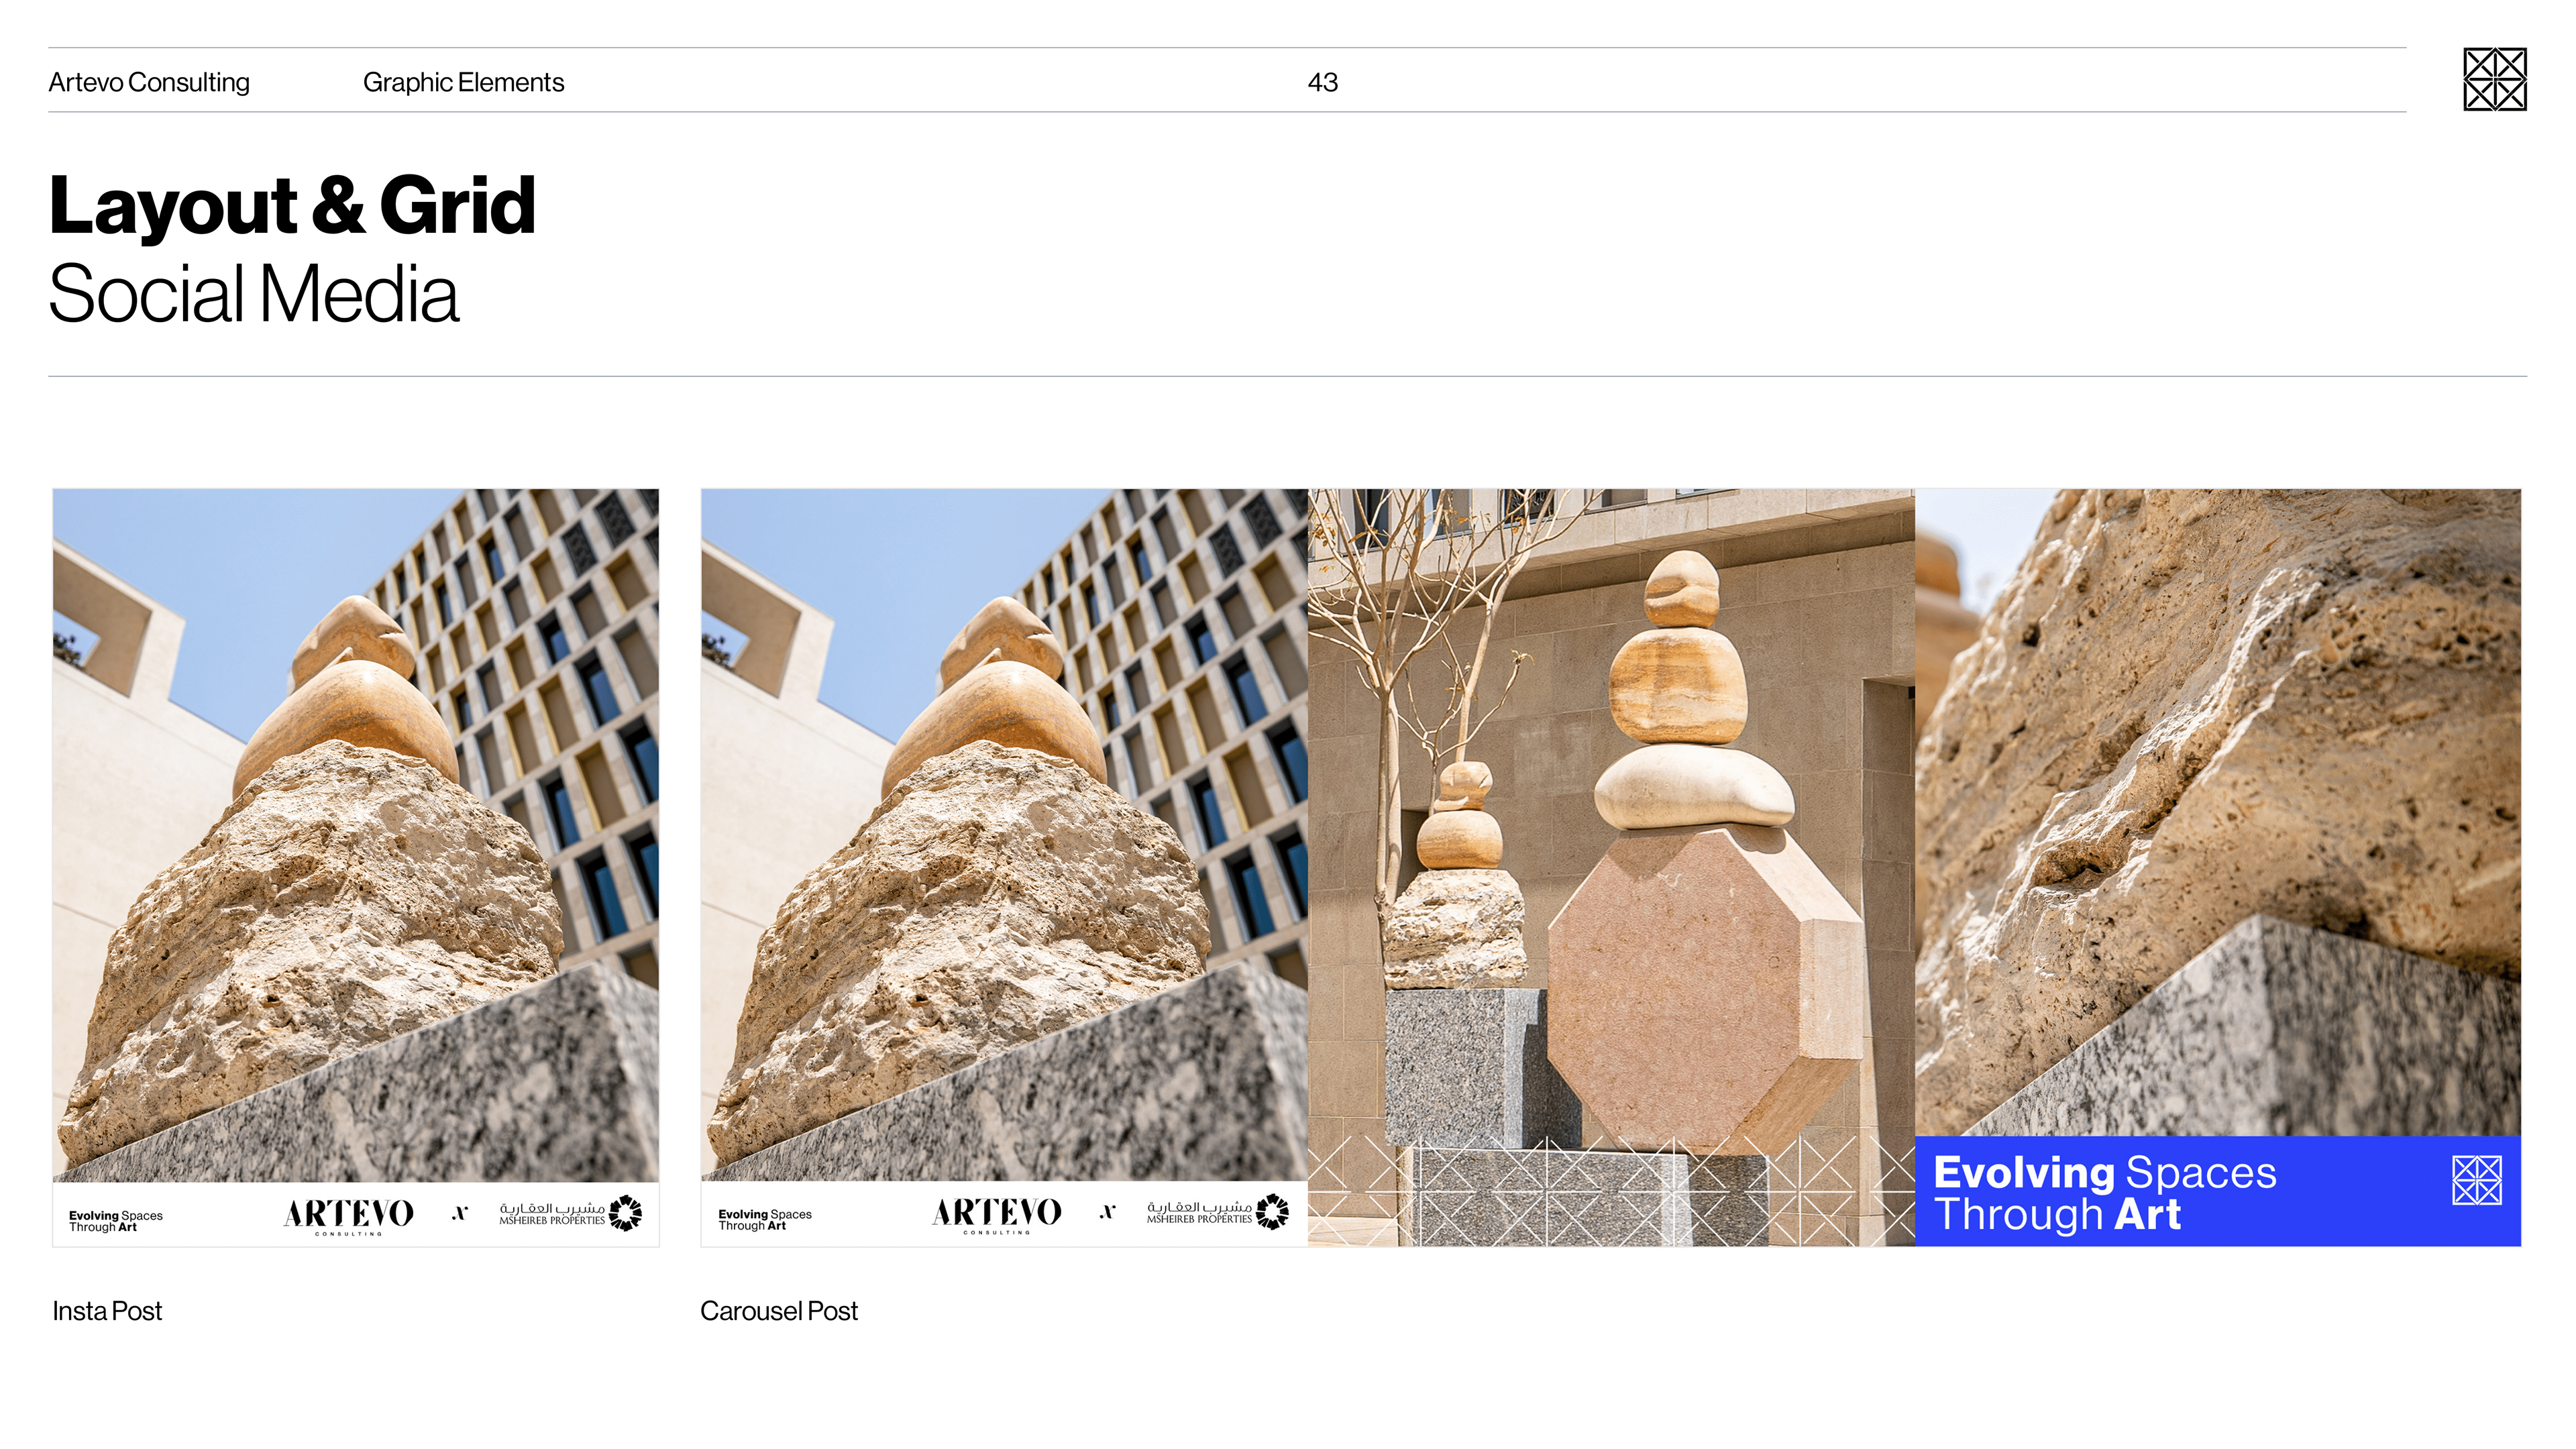Click the Insta Post caption label
This screenshot has width=2576, height=1449.
point(107,1311)
